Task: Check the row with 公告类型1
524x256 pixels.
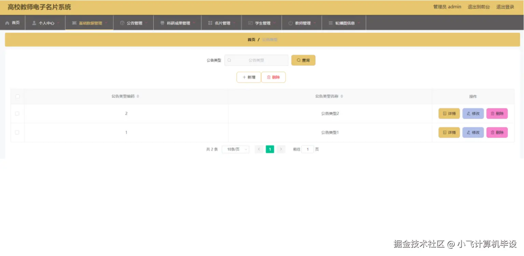Action: click(17, 132)
